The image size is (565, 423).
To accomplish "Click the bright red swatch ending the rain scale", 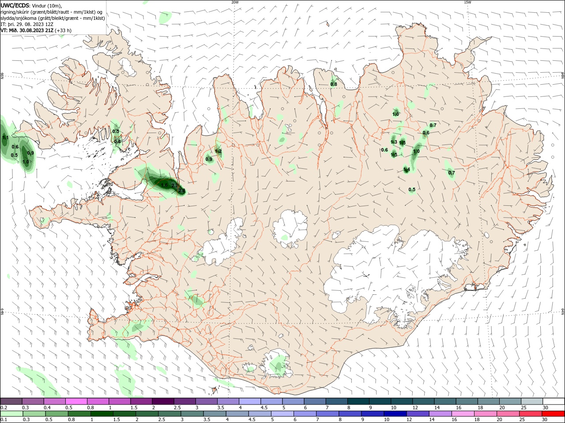I will 554,414.
